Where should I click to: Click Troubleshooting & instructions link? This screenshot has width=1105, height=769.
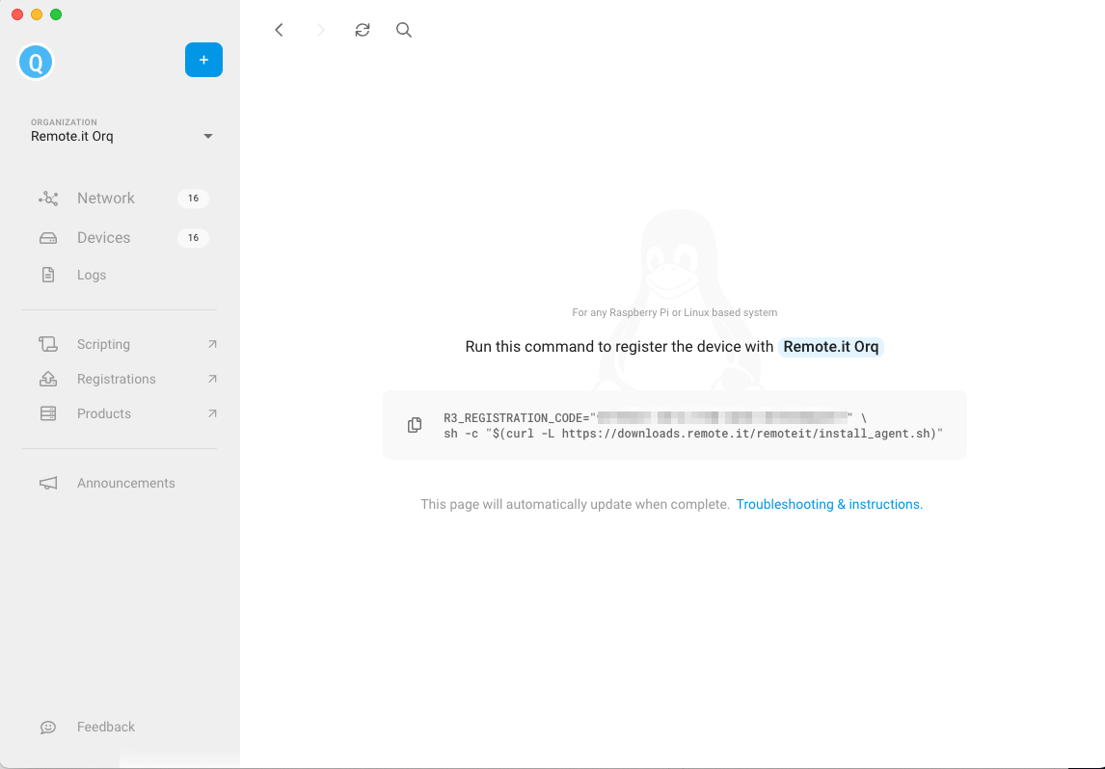tap(829, 504)
